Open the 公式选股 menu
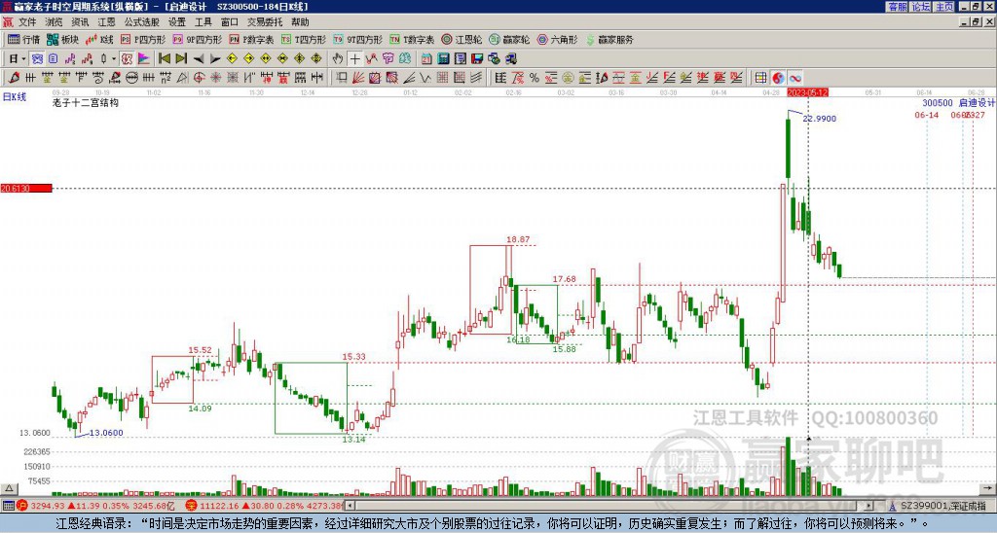997x533 pixels. tap(142, 22)
